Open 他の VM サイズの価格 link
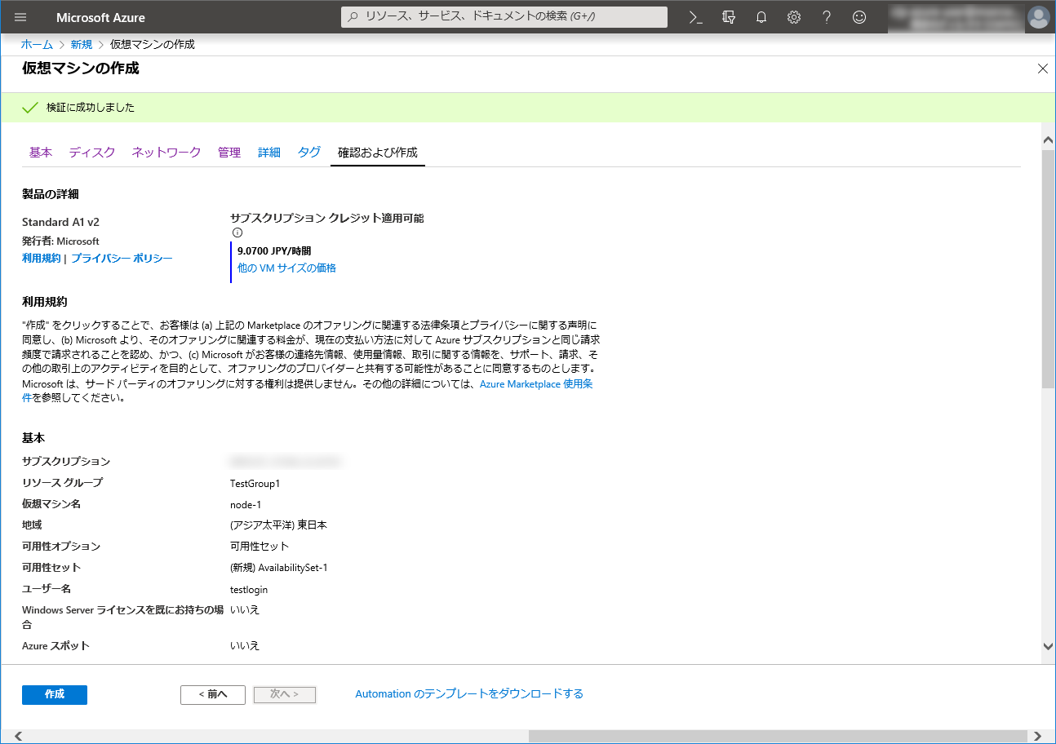1056x744 pixels. coord(286,268)
